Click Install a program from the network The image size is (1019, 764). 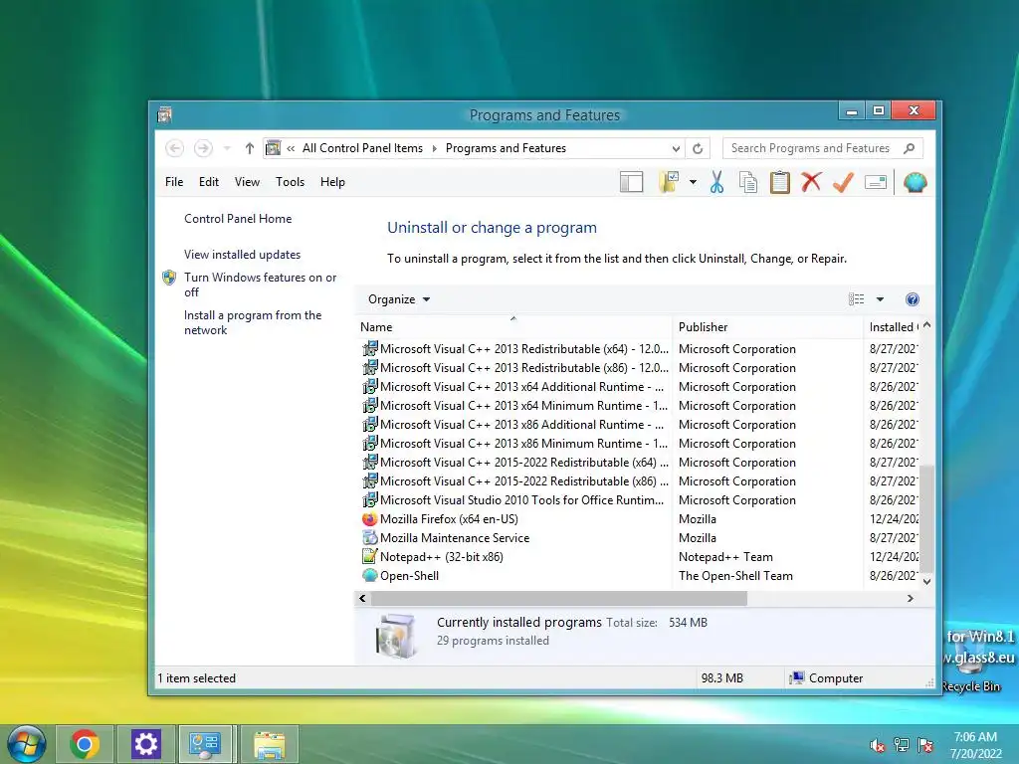pos(253,322)
